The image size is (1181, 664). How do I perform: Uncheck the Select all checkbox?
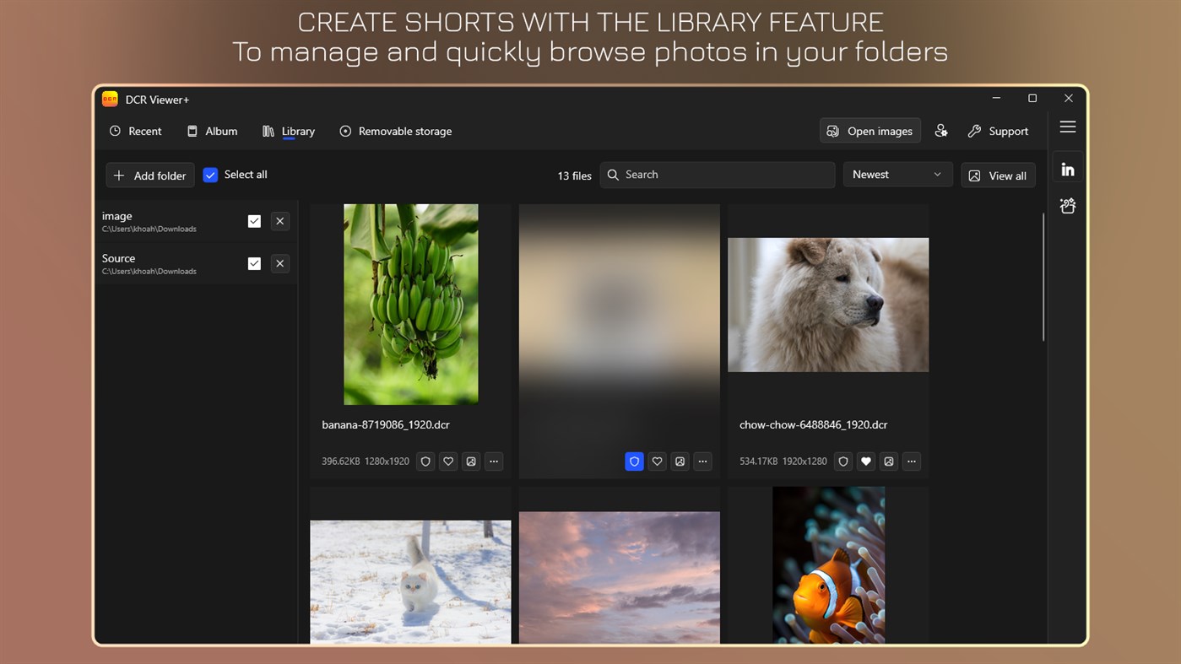210,175
